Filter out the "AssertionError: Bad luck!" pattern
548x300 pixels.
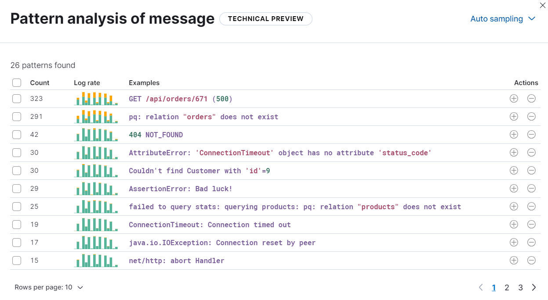tap(531, 188)
